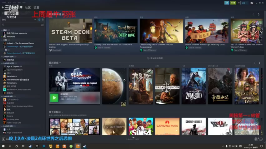The image size is (266, 149).
Task: Open Project Zomboid cover in recent games
Action: coord(194,86)
